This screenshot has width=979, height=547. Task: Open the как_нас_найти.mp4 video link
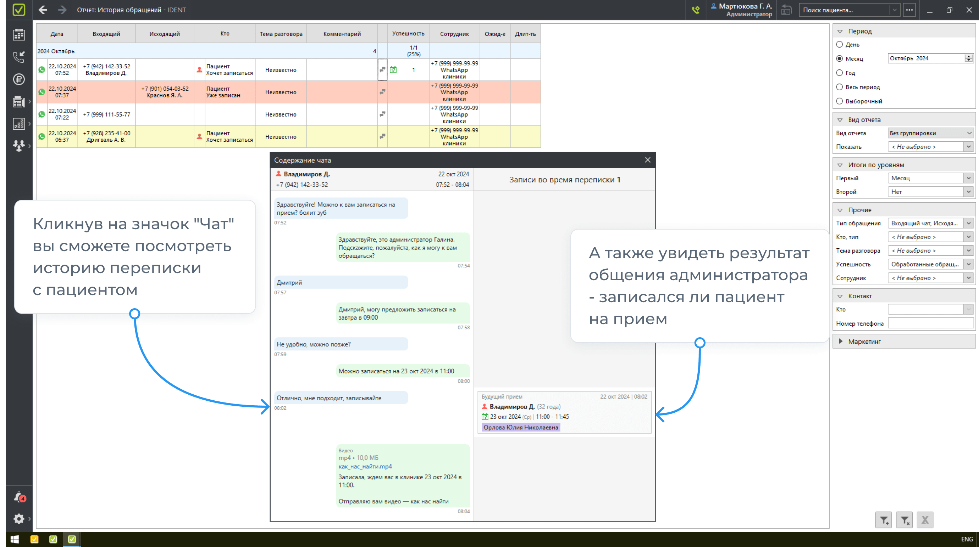365,467
